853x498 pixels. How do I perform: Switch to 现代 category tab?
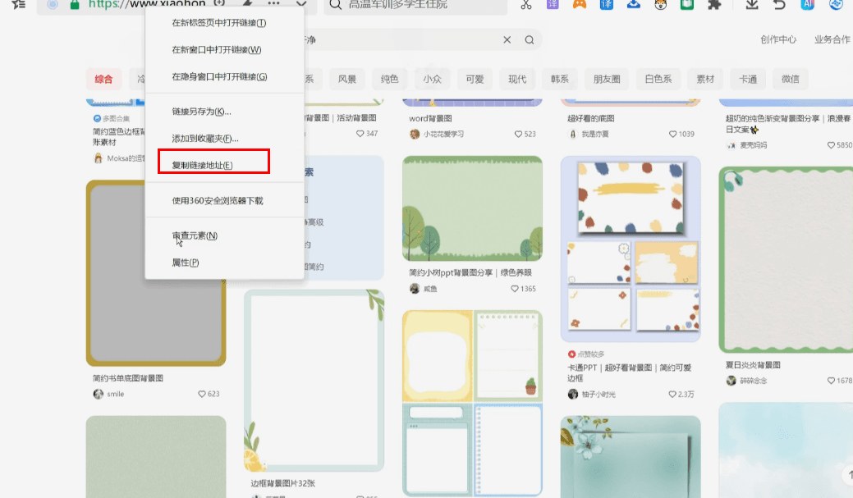516,80
